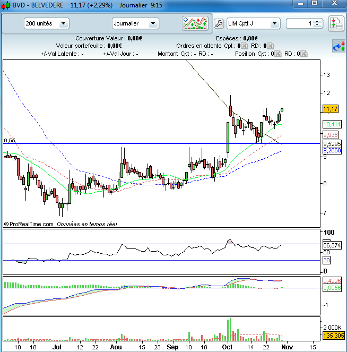
Task: Click the indicators chart icon button
Action: tap(195, 23)
